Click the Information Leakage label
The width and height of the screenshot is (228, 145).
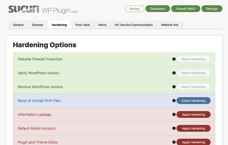[34, 114]
